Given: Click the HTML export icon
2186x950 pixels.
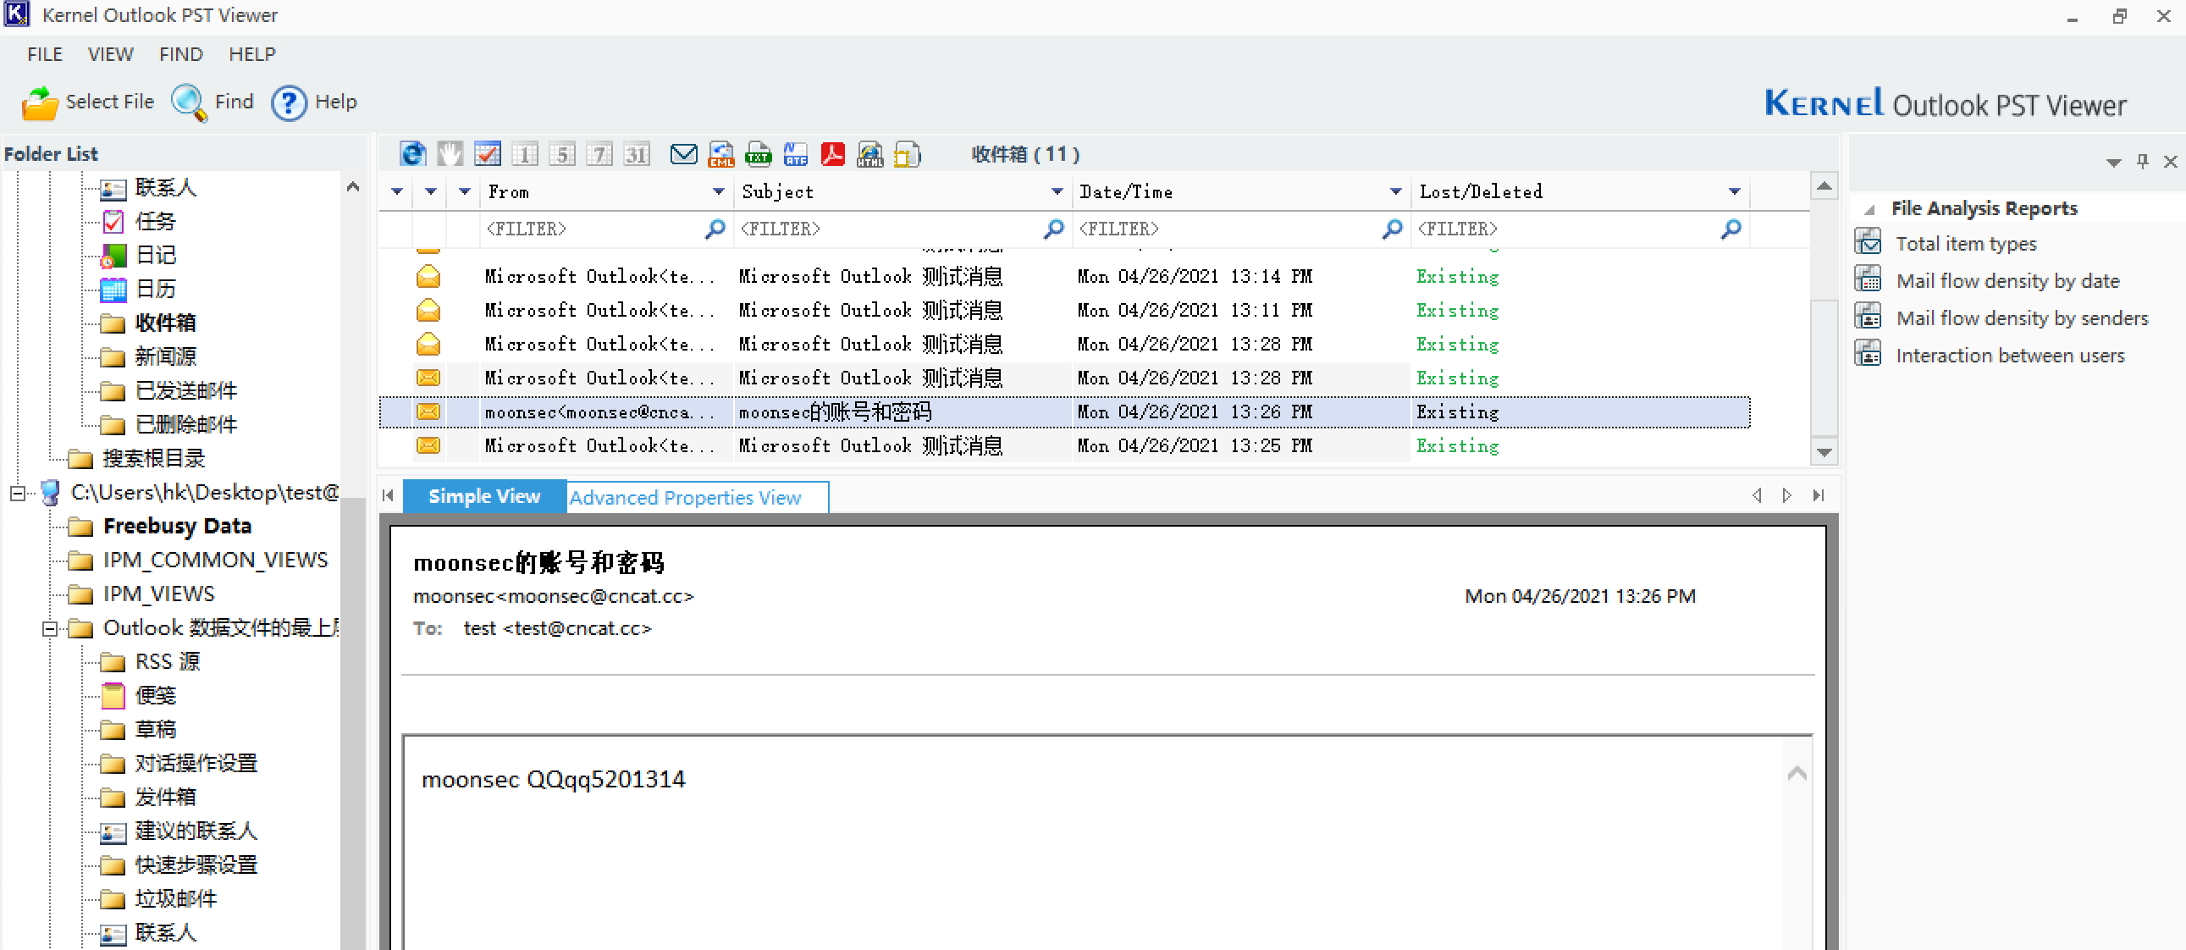Looking at the screenshot, I should click(x=869, y=154).
